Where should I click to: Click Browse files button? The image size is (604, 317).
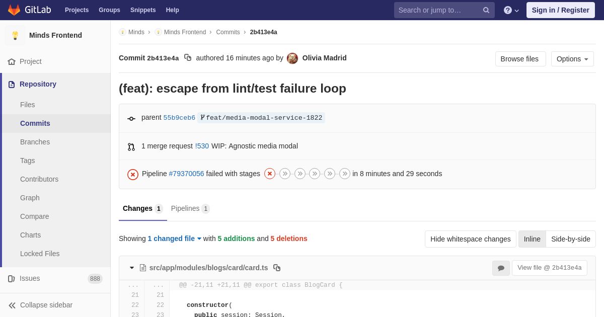(x=519, y=59)
